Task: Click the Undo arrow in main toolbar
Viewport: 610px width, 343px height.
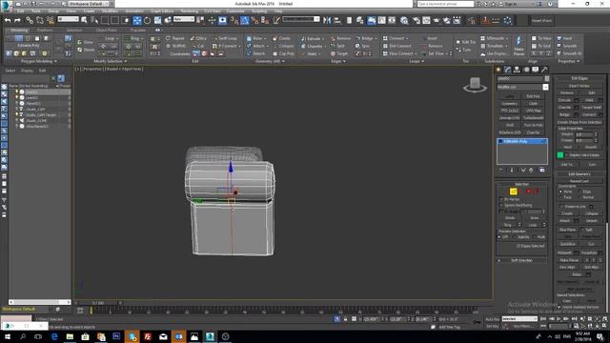Action: 8,20
